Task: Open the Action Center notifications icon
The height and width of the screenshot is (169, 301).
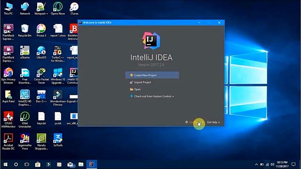Action: pyautogui.click(x=293, y=164)
